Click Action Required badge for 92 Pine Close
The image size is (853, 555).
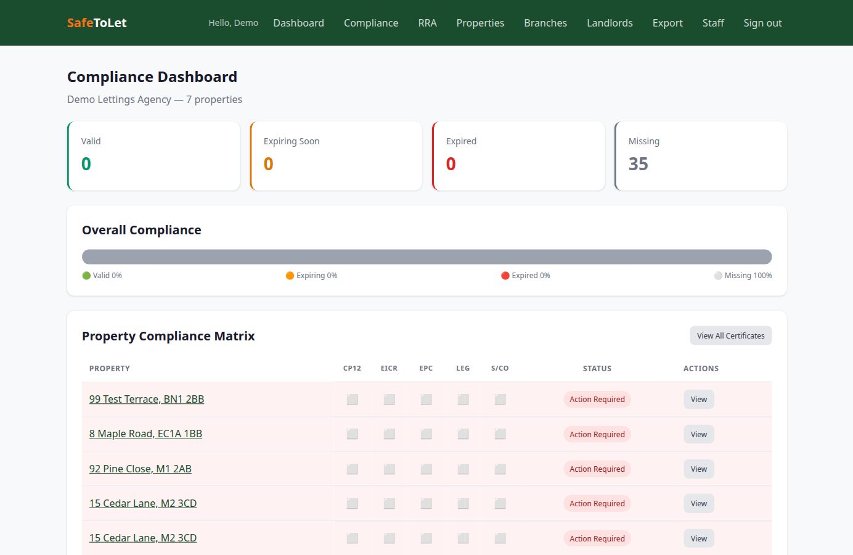(x=597, y=469)
